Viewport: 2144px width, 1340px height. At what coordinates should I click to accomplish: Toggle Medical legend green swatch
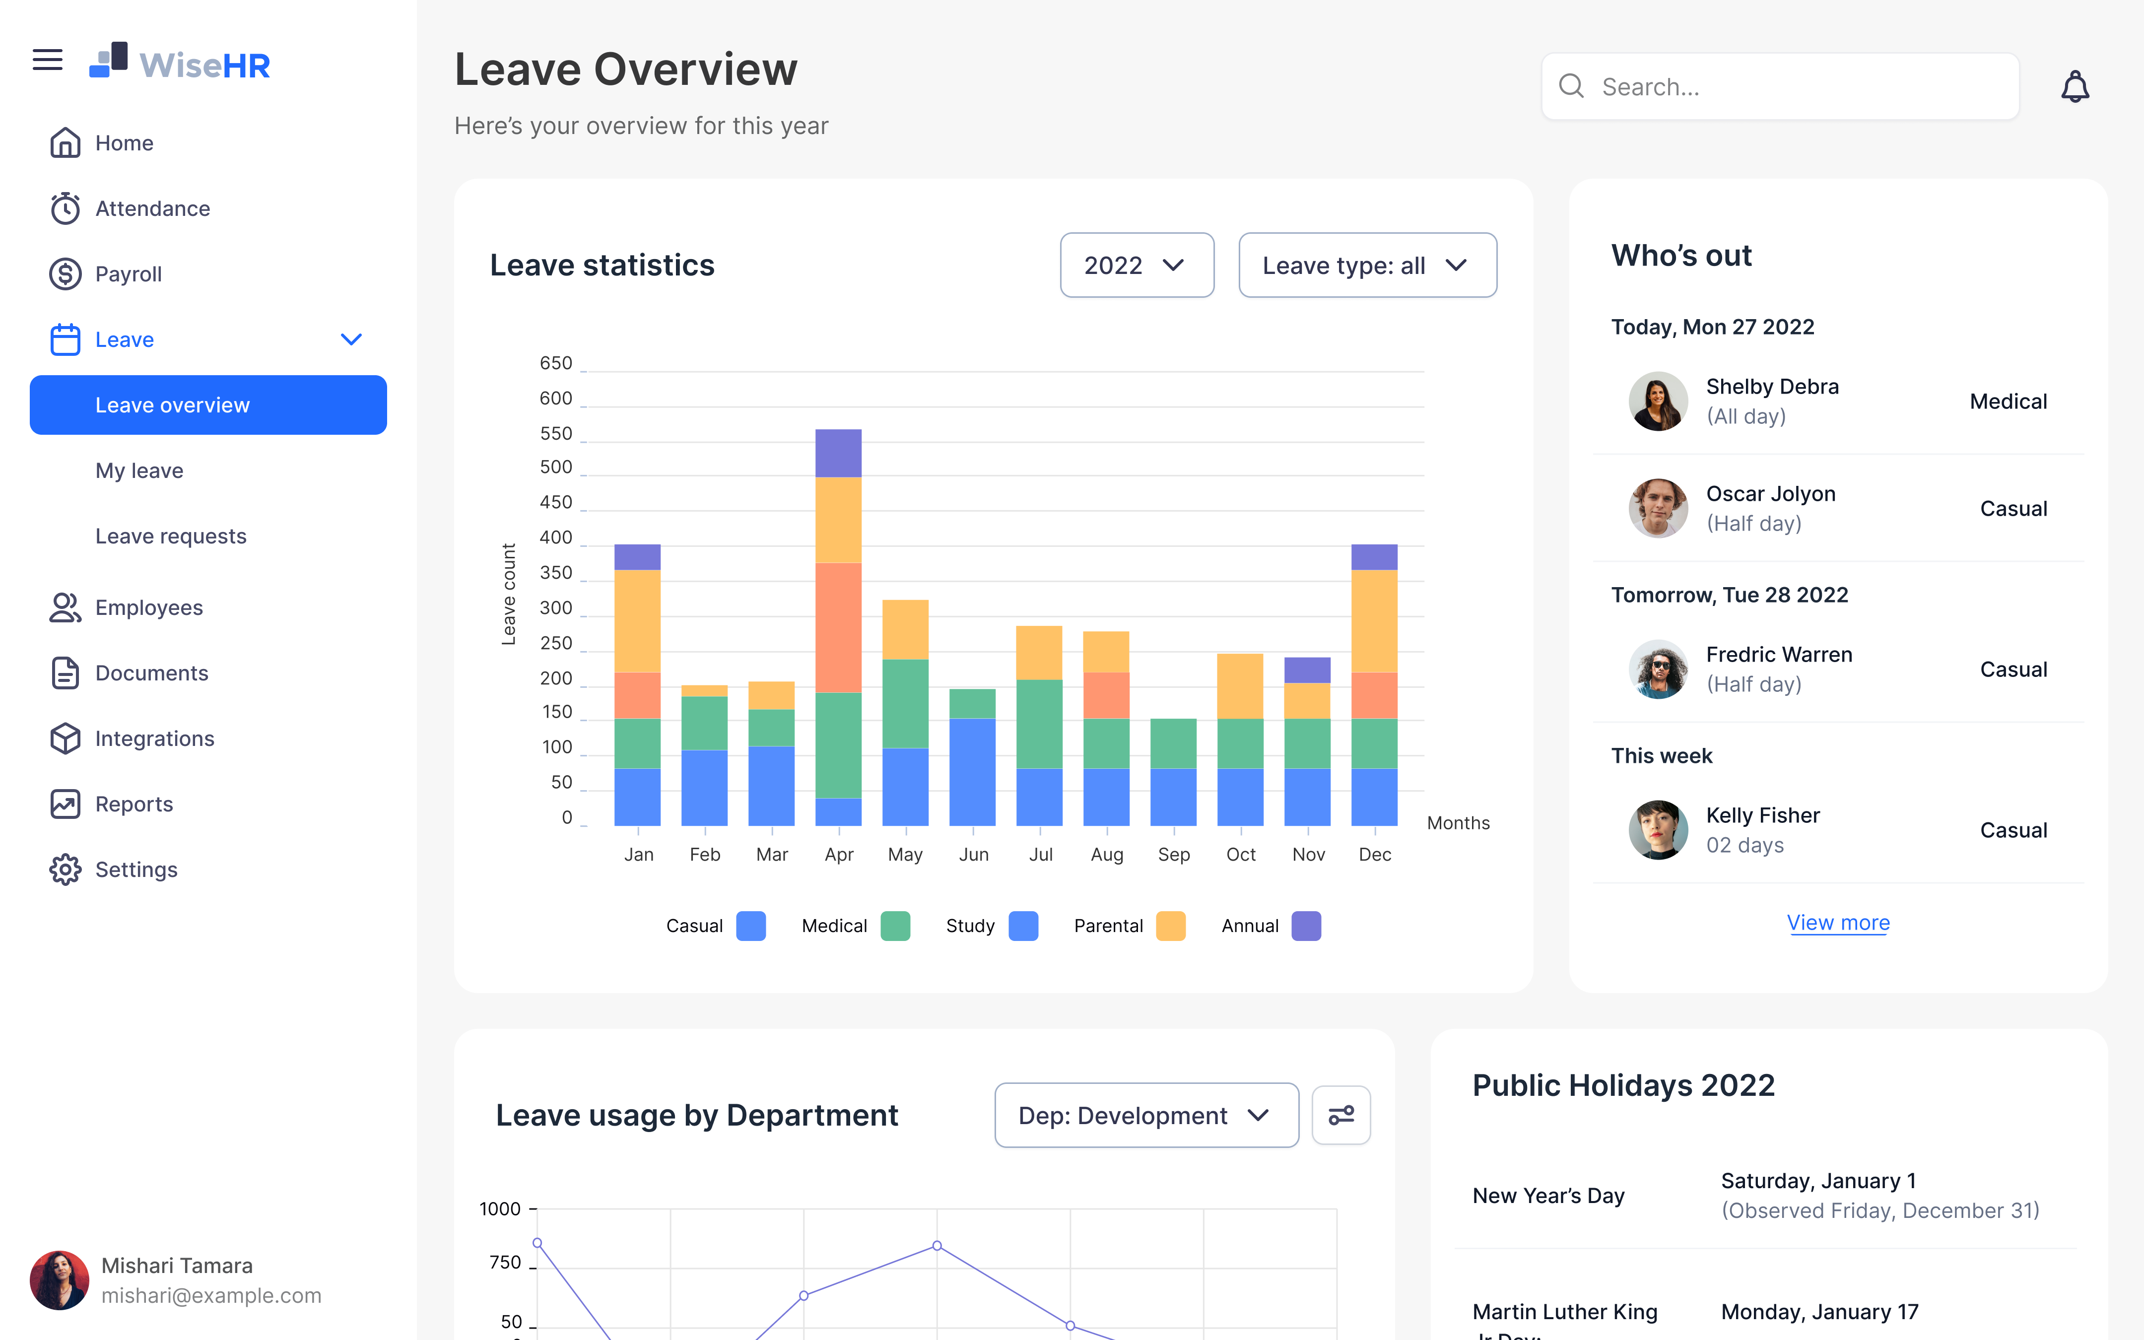click(x=896, y=926)
